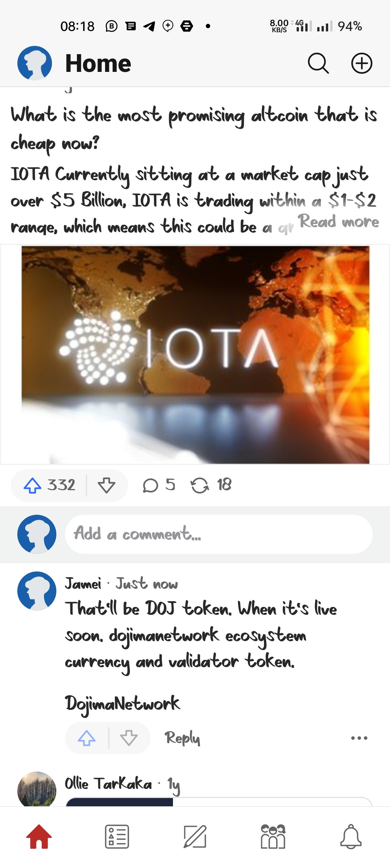Screen dimensions: 390x867
Task: Open the comments icon showing 5
Action: tap(159, 485)
